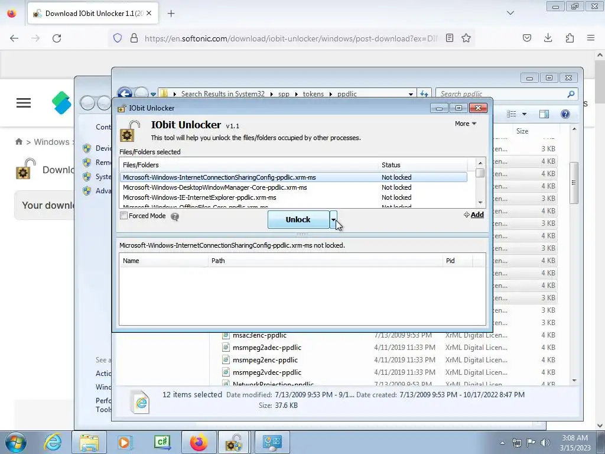The width and height of the screenshot is (605, 454).
Task: Click the tokens breadcrumb in Explorer address bar
Action: click(313, 94)
